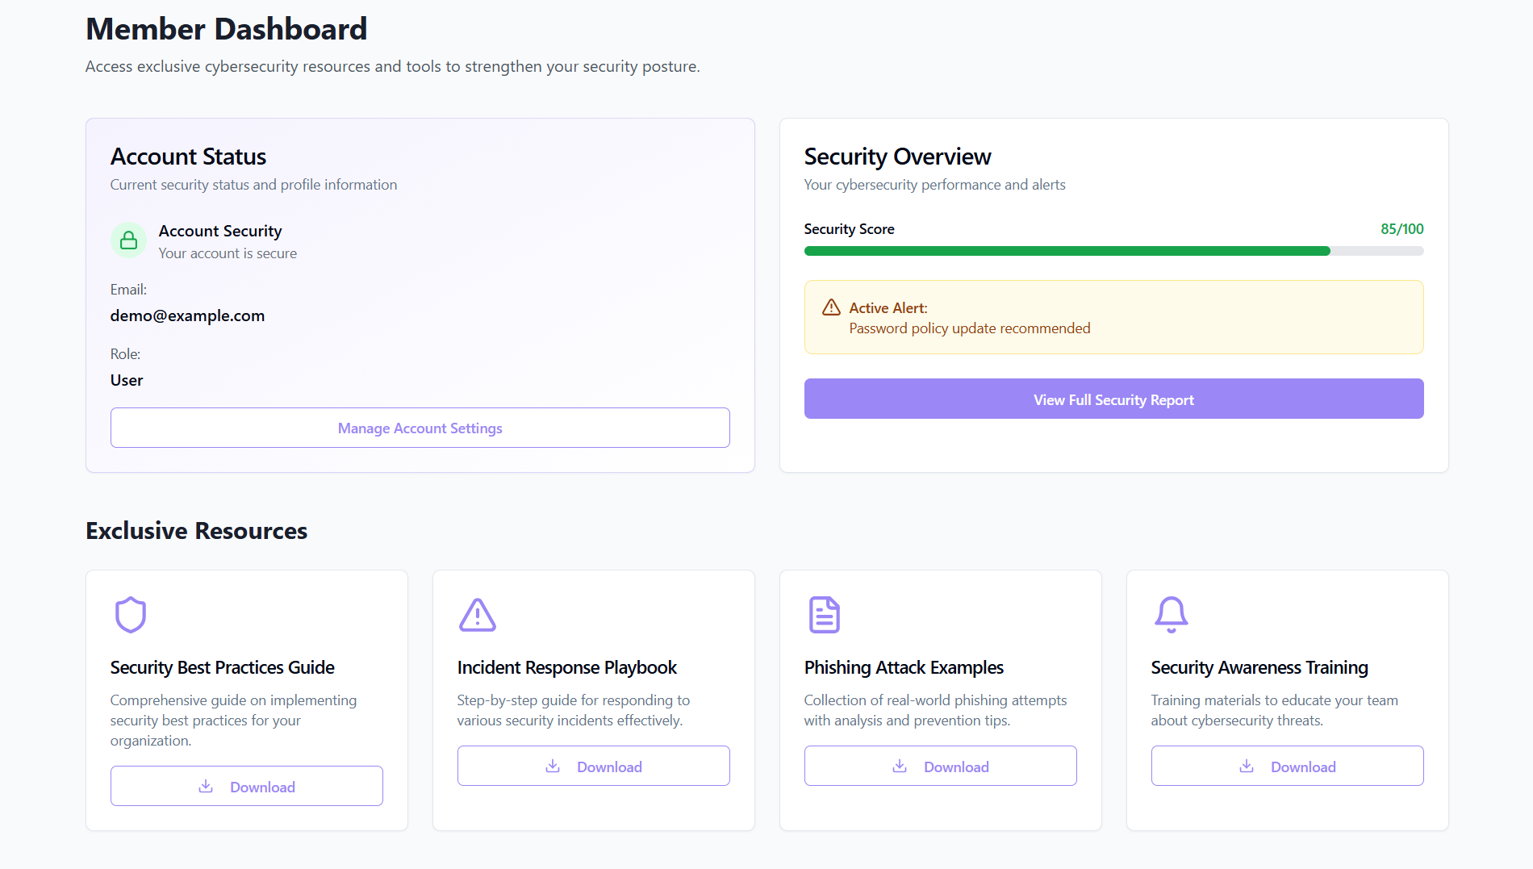The height and width of the screenshot is (869, 1533).
Task: View Full Security Report
Action: point(1114,399)
